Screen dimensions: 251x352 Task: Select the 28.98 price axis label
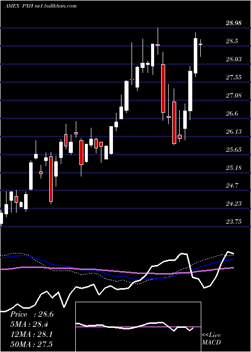pos(234,23)
